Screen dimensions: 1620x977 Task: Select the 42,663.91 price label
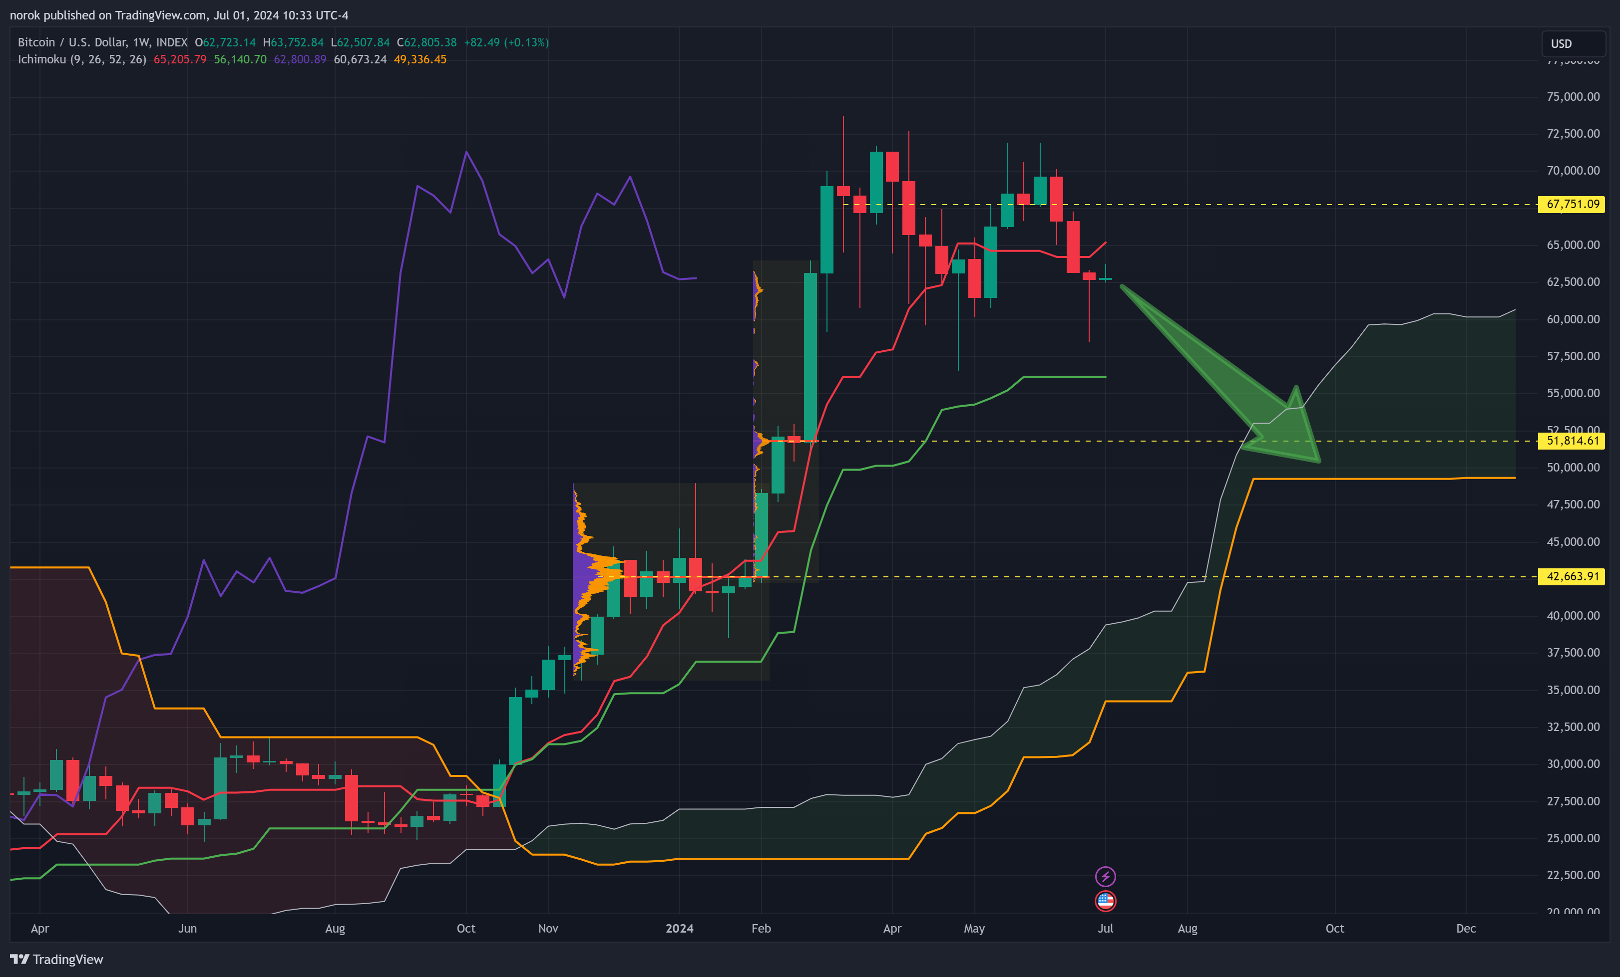(1572, 576)
